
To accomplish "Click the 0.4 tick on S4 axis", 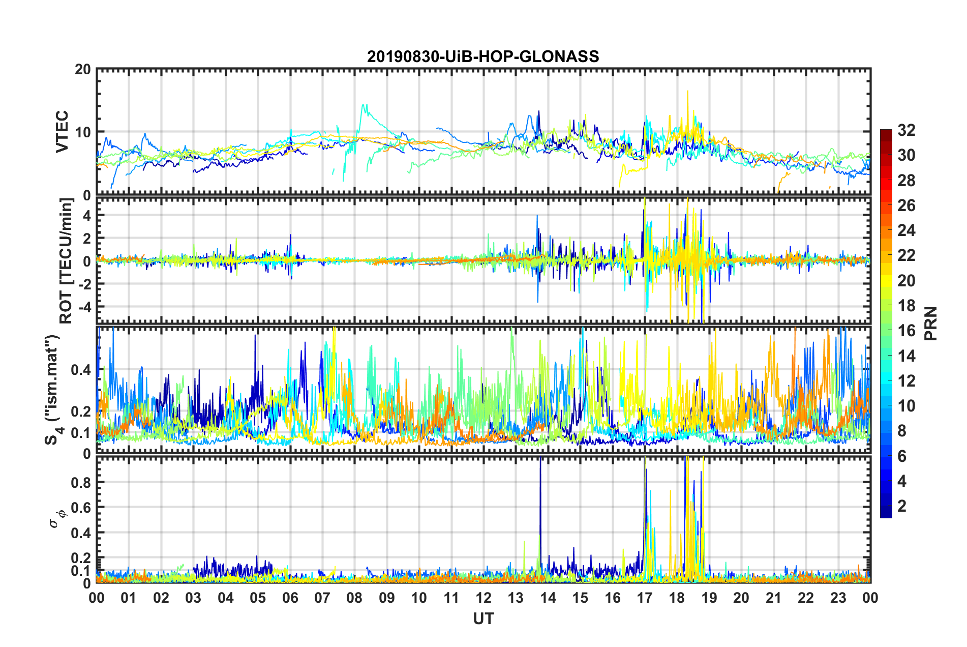I will click(81, 370).
